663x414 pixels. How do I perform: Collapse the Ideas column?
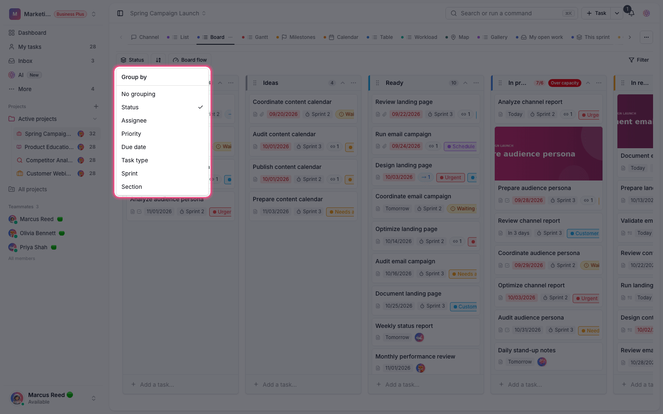click(x=343, y=83)
